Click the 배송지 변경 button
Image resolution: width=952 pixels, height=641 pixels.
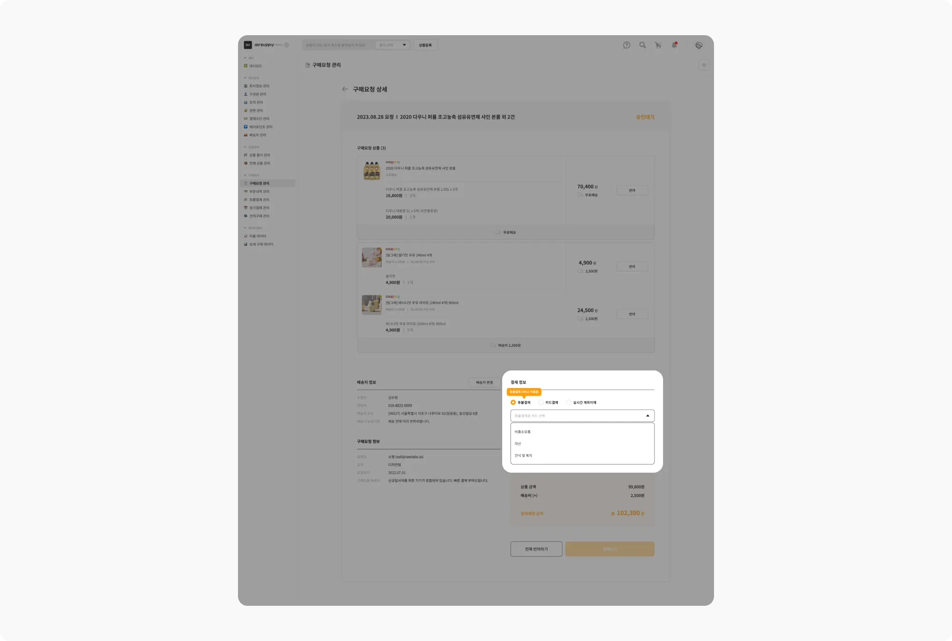(485, 383)
